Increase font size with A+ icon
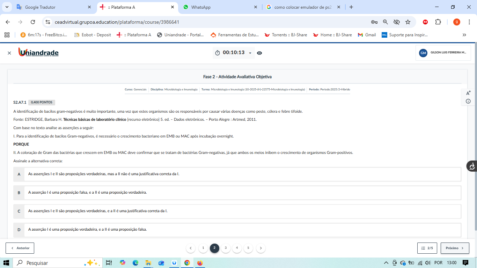Image resolution: width=477 pixels, height=268 pixels. [468, 93]
